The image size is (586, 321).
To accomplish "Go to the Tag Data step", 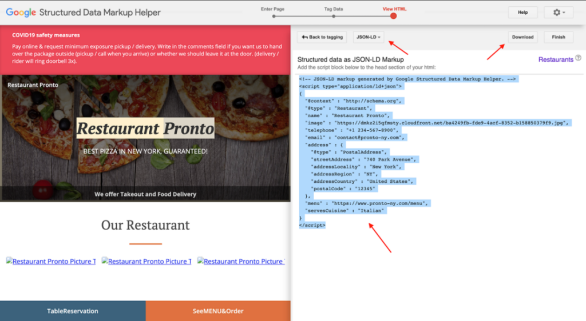I will (x=334, y=16).
